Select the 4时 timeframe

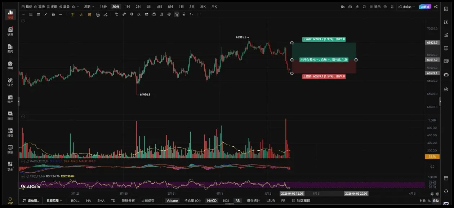click(149, 6)
